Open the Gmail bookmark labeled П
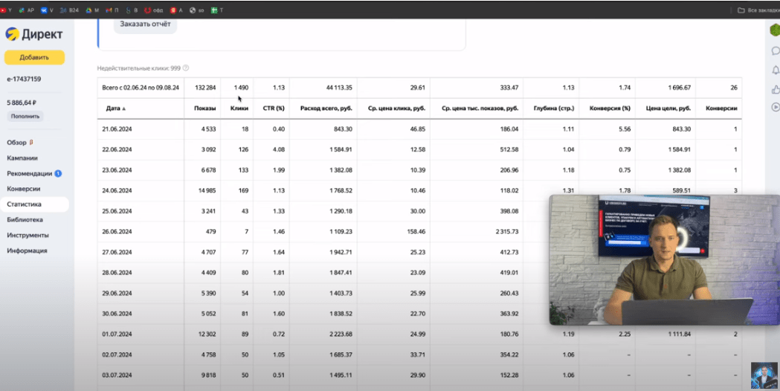The width and height of the screenshot is (780, 391). point(112,10)
